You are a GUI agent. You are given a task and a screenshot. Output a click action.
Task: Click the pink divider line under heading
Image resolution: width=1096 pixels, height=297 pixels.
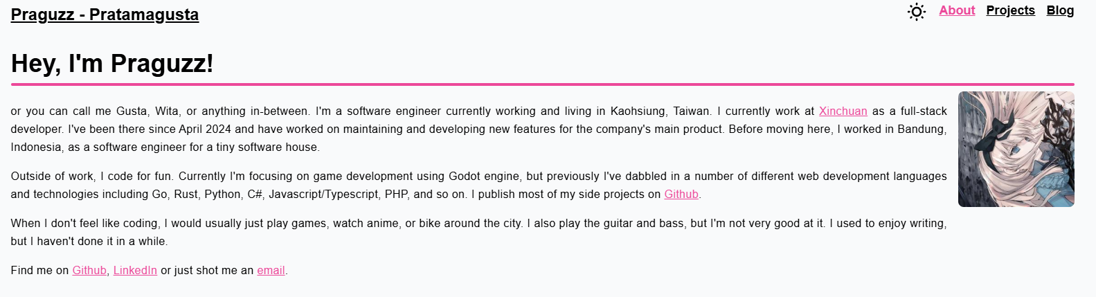[542, 84]
